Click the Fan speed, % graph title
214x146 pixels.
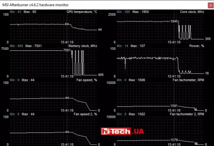click(x=87, y=80)
